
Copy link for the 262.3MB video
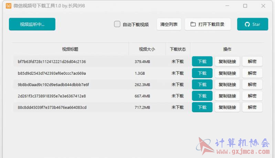(227, 85)
